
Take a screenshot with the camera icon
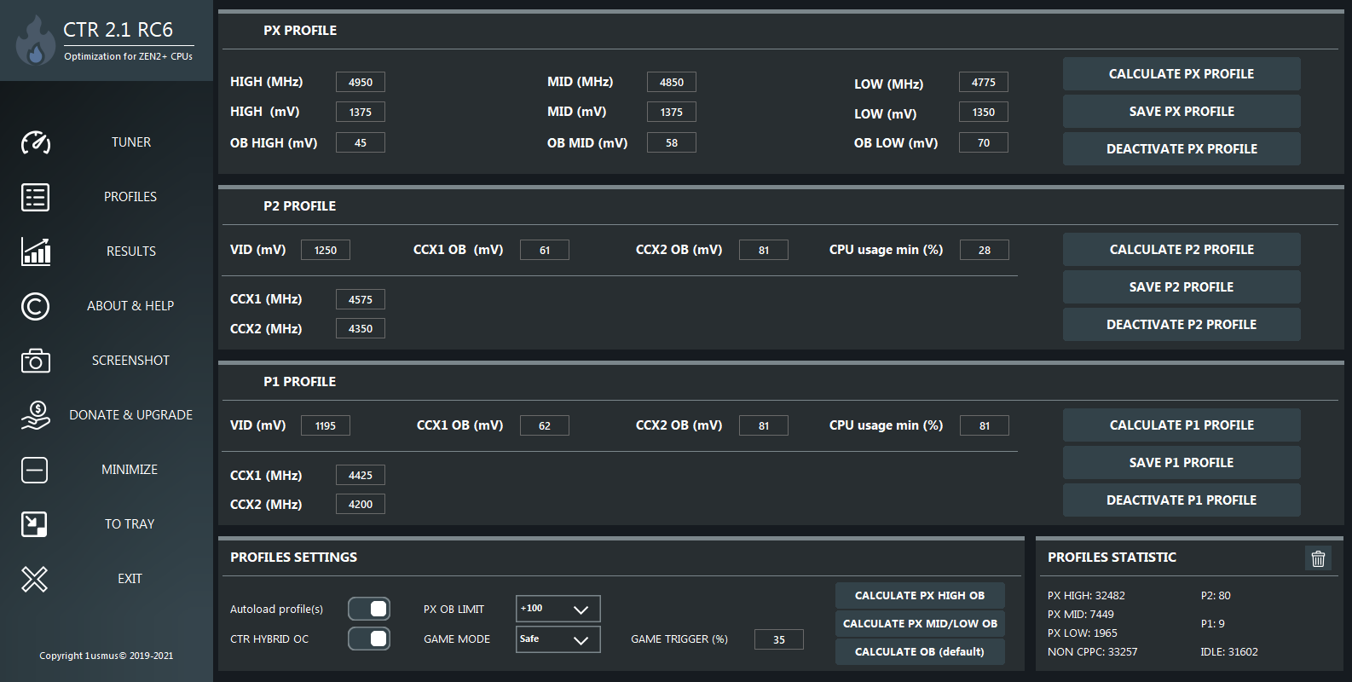click(35, 361)
